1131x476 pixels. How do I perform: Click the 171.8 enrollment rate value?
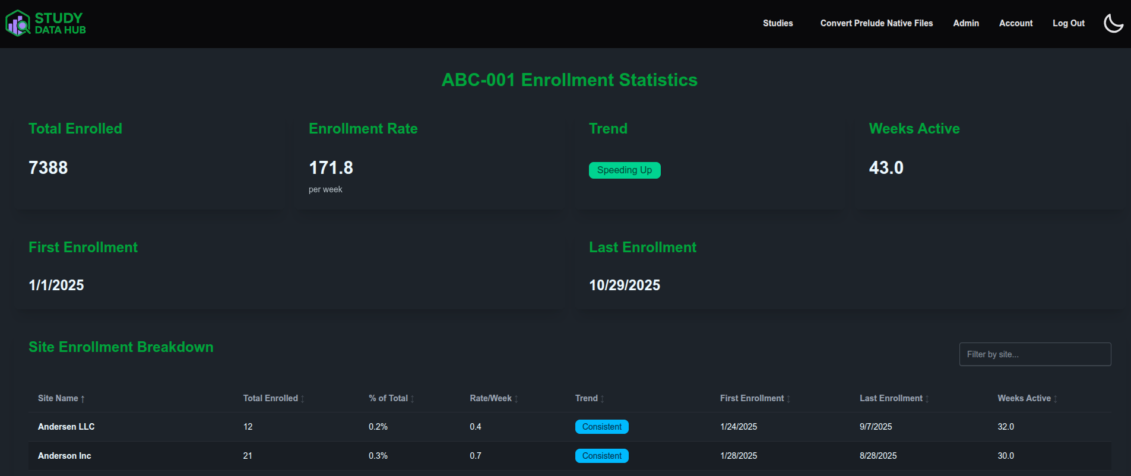coord(331,168)
